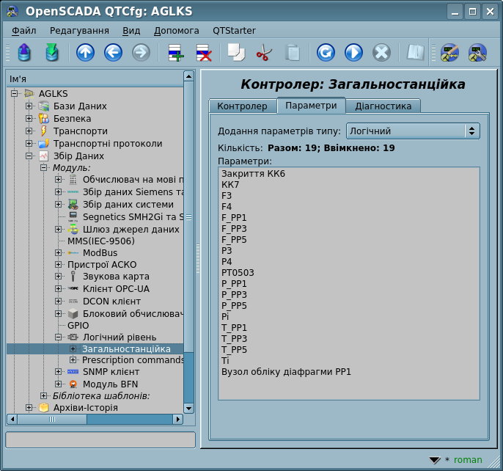This screenshot has height=471, width=503.
Task: Navigate back with the left arrow icon
Action: click(113, 53)
